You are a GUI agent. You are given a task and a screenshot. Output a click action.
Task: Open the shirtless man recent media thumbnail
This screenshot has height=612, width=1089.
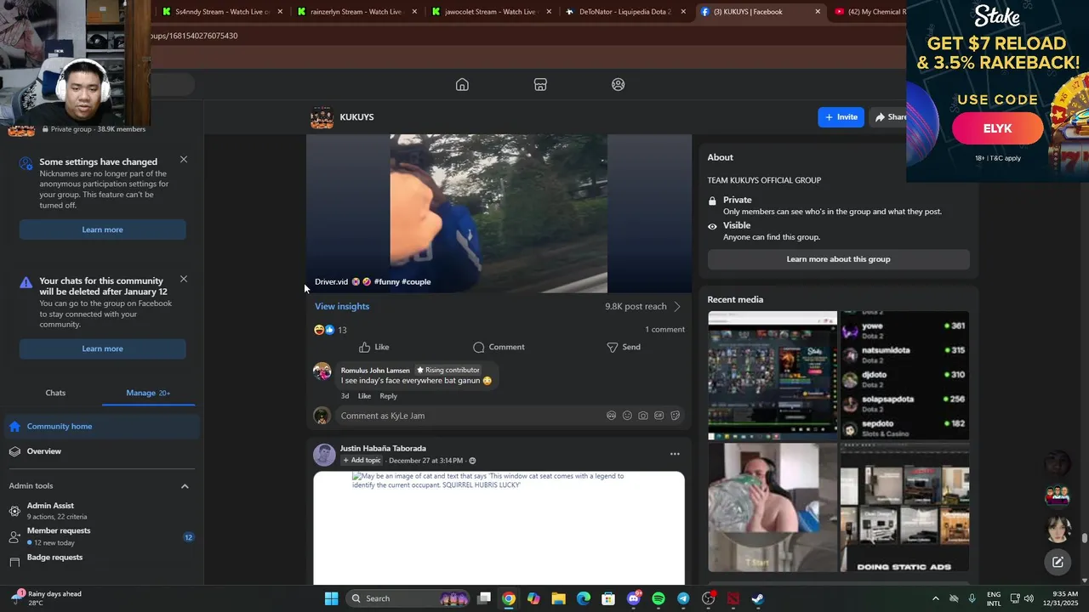tap(773, 507)
